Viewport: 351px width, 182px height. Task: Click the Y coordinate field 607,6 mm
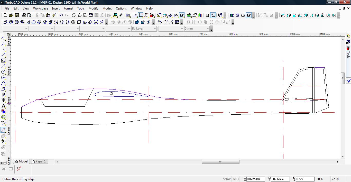280,179
